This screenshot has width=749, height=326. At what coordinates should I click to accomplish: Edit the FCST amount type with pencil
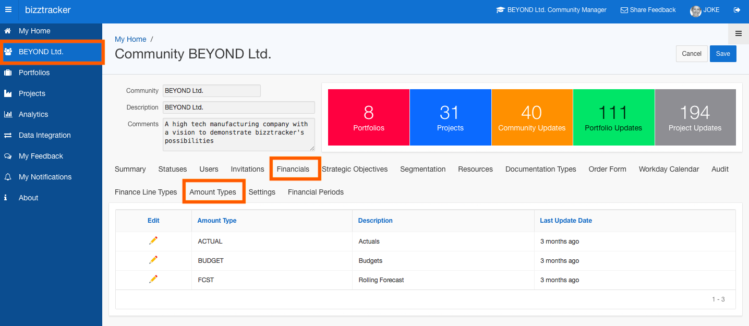153,279
